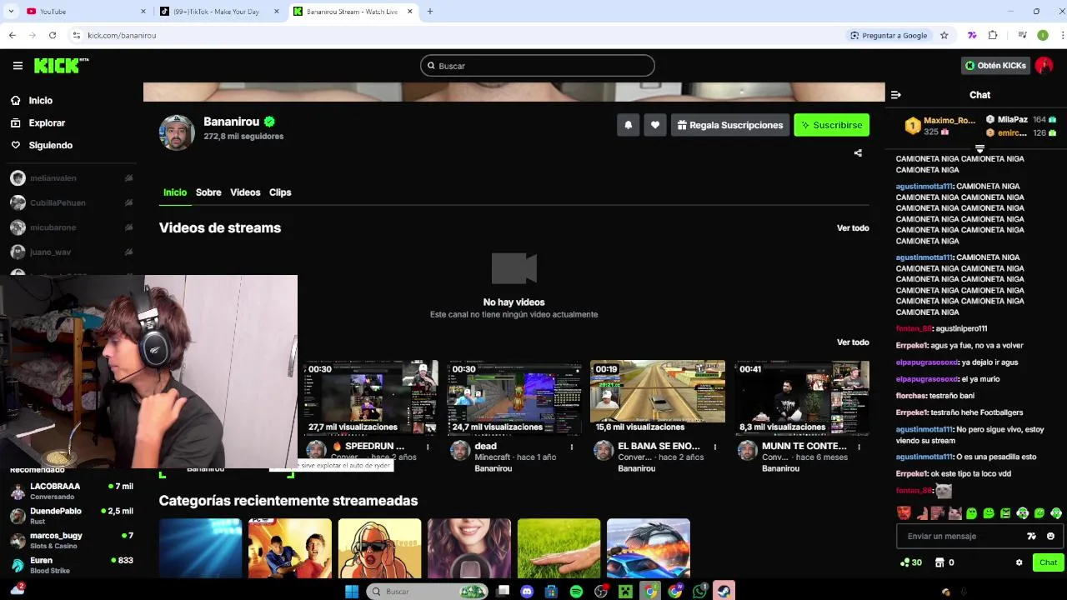Switch to the TikTok browser tab
Viewport: 1067px width, 600px height.
(x=218, y=12)
